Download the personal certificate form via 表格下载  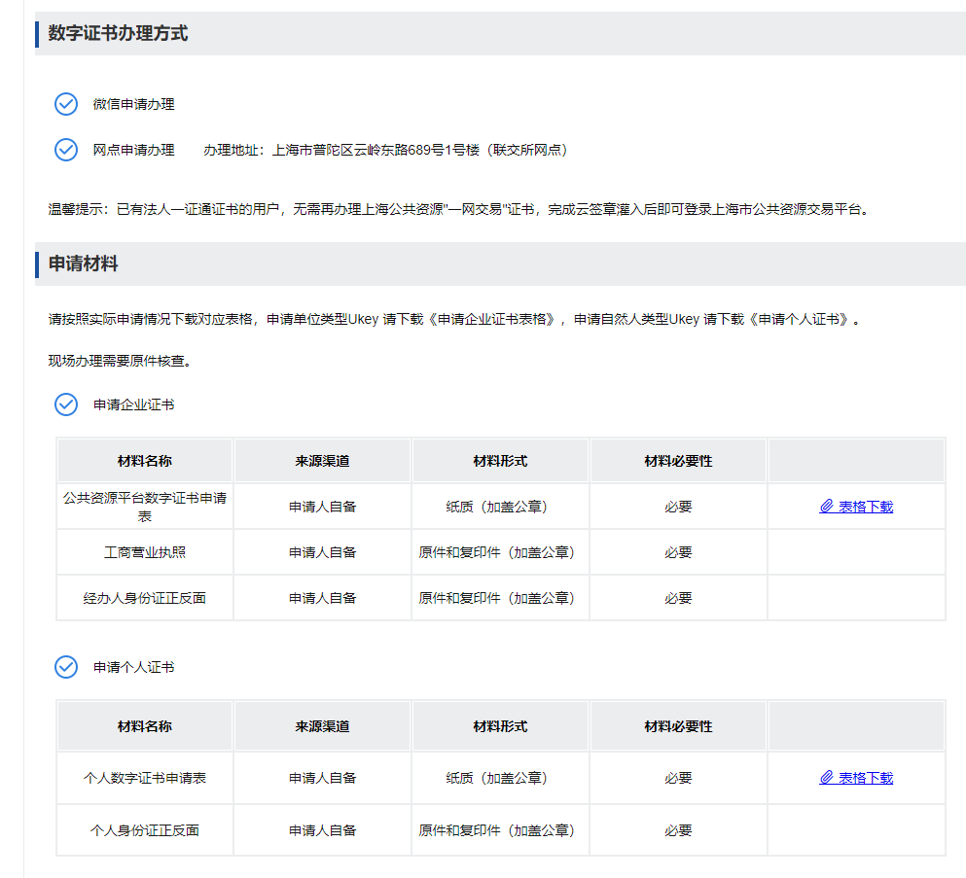click(x=865, y=778)
